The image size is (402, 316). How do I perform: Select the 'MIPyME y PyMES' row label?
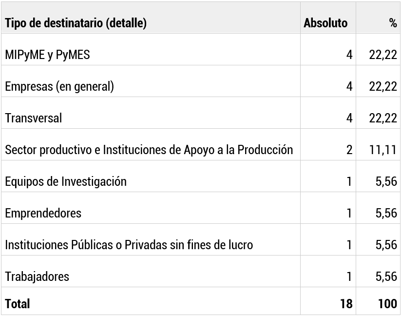point(48,55)
